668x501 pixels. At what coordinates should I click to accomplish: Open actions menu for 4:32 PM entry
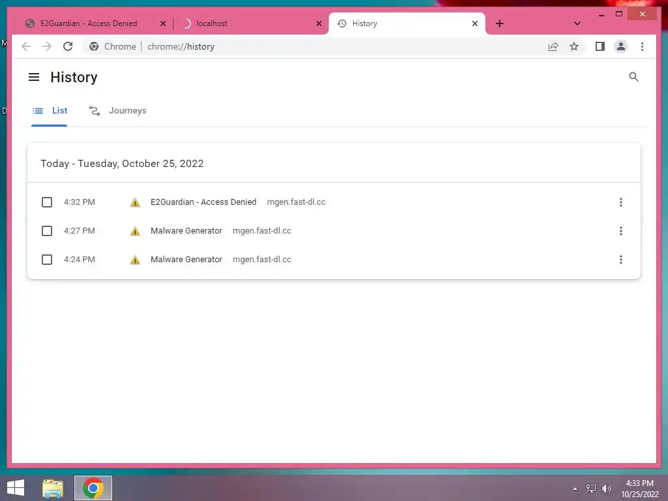point(621,202)
